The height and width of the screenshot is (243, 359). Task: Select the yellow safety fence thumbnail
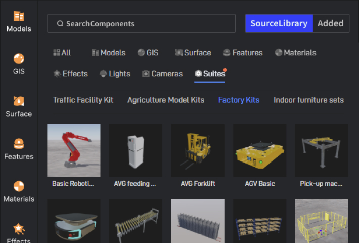[x=322, y=221]
